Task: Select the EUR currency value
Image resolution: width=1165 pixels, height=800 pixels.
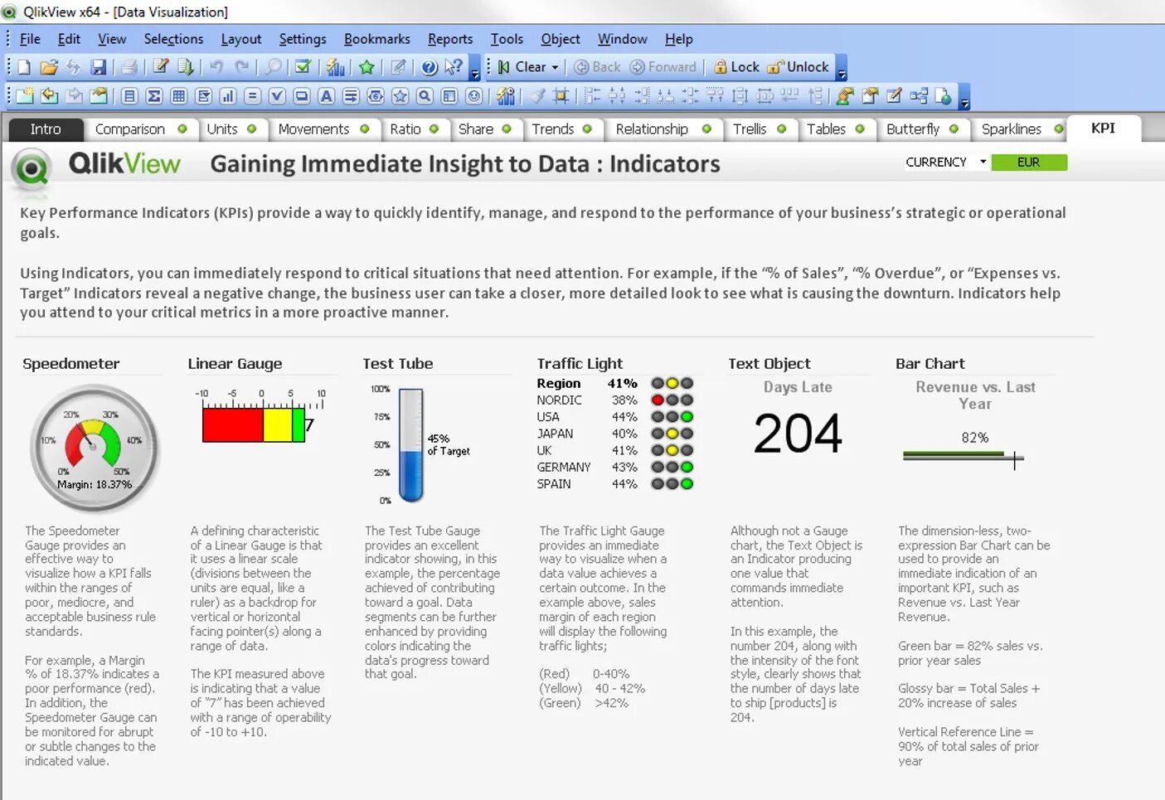Action: 1029,162
